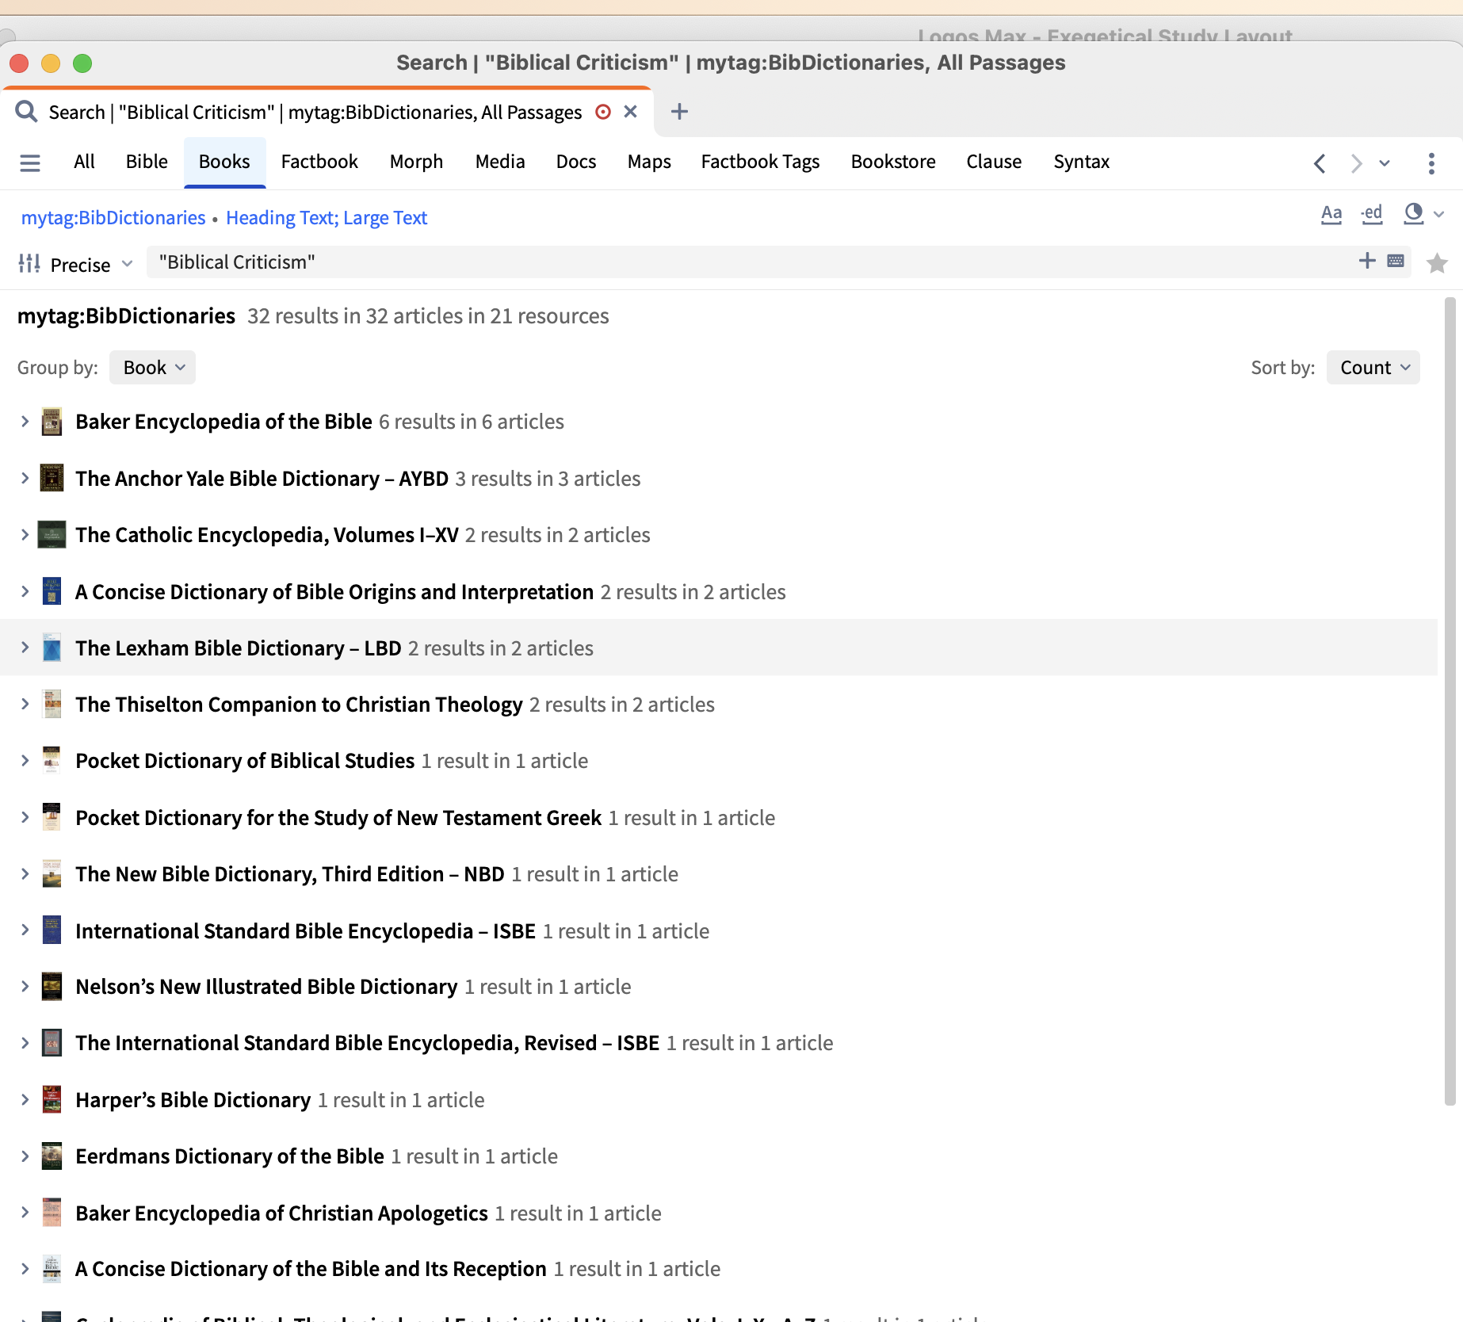Open the Group by Book dropdown
This screenshot has width=1463, height=1322.
point(153,368)
